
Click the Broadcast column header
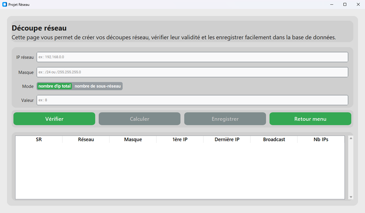[274, 139]
